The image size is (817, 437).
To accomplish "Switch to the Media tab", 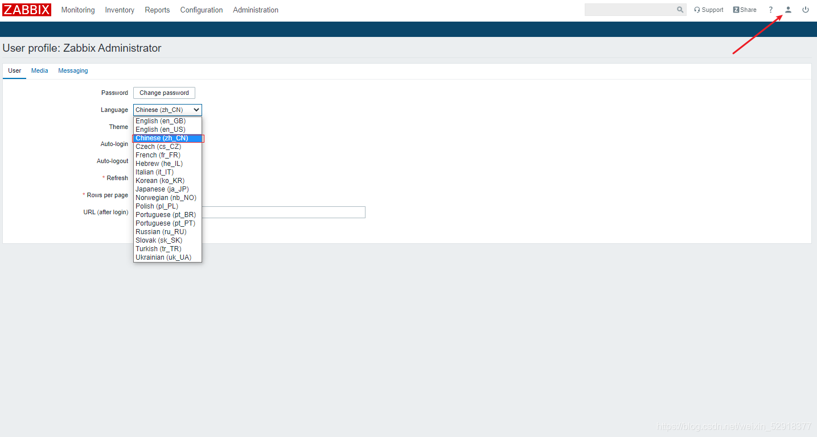I will [x=40, y=71].
